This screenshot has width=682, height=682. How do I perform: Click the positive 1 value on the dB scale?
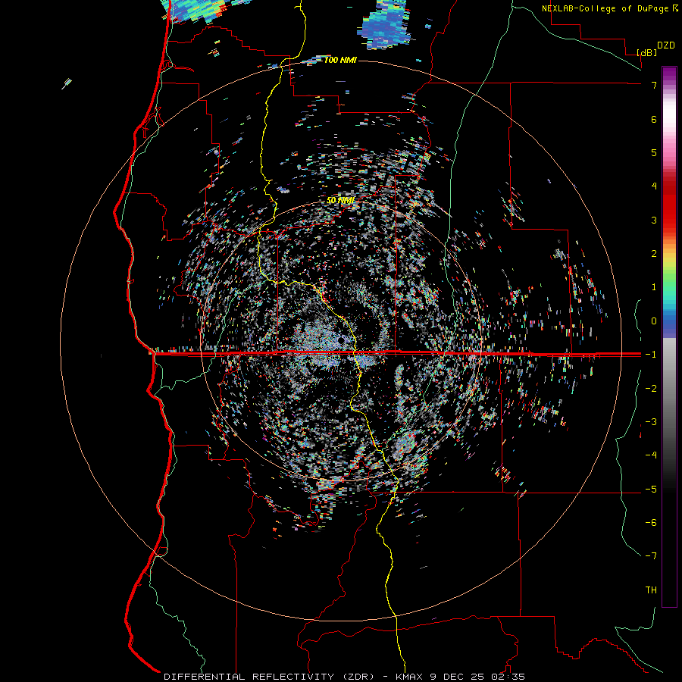(x=654, y=287)
